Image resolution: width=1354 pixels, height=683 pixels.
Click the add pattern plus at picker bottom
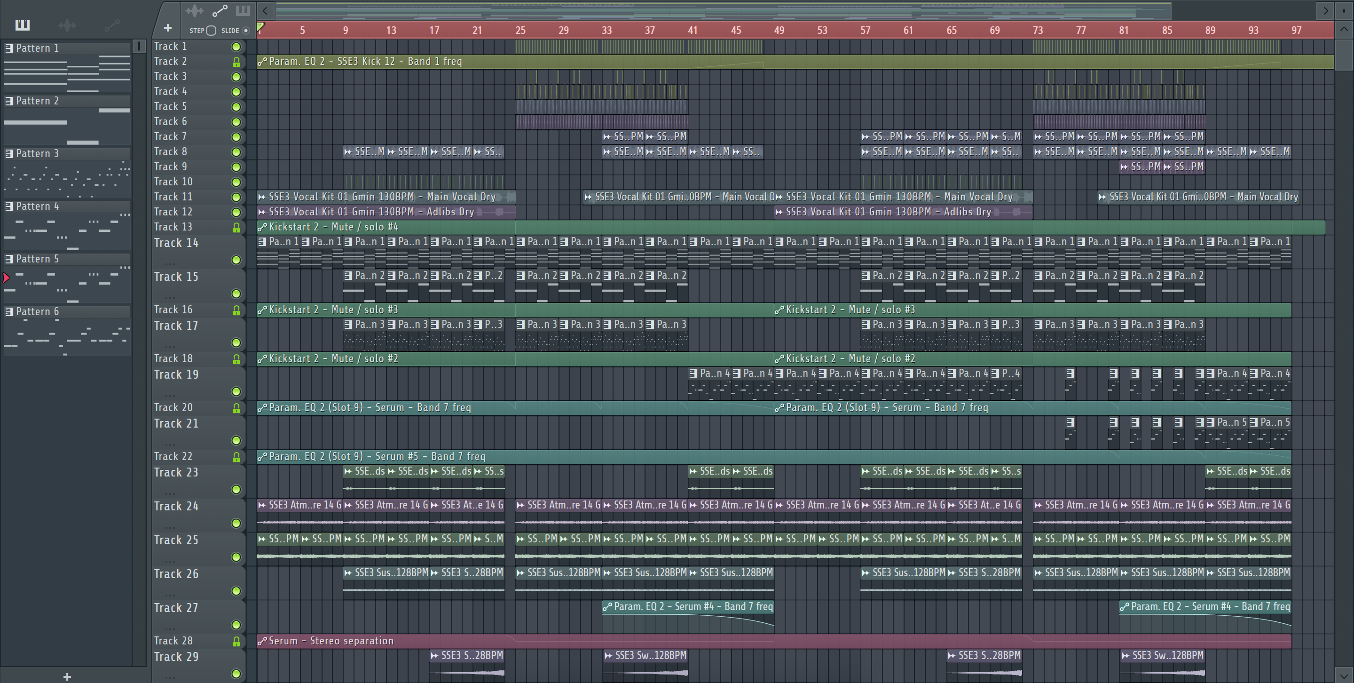click(67, 677)
